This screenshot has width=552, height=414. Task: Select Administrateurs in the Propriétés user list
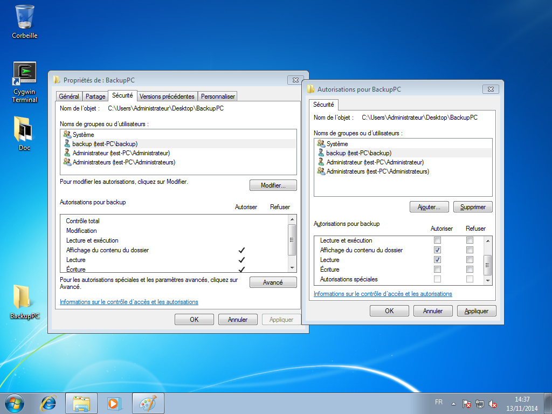(123, 162)
